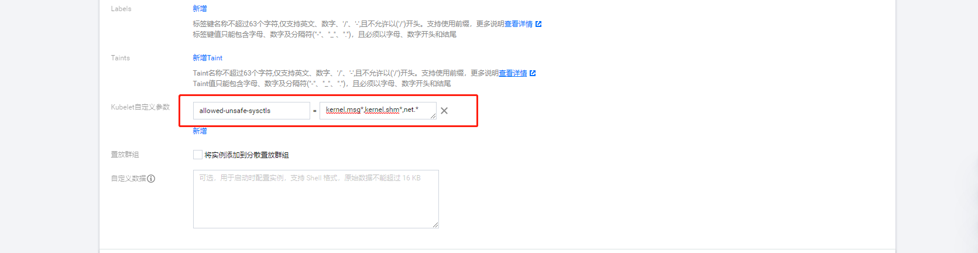Viewport: 978px width, 253px height.
Task: Click inside the custom data Shell textarea
Action: (x=316, y=199)
